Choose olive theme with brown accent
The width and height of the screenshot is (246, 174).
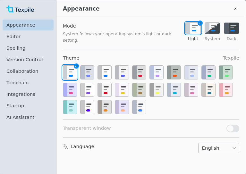pos(139,90)
